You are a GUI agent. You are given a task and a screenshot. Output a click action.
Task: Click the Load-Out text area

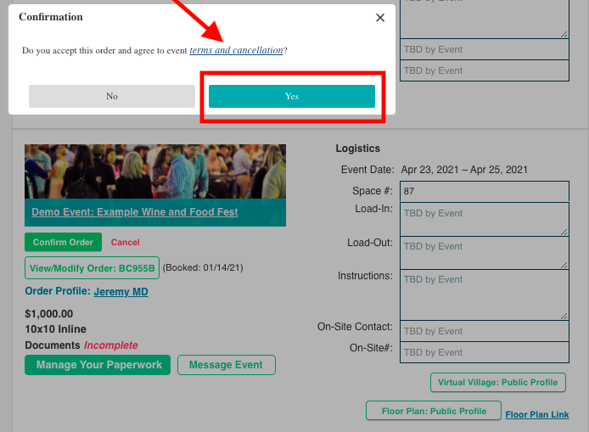[x=485, y=252]
